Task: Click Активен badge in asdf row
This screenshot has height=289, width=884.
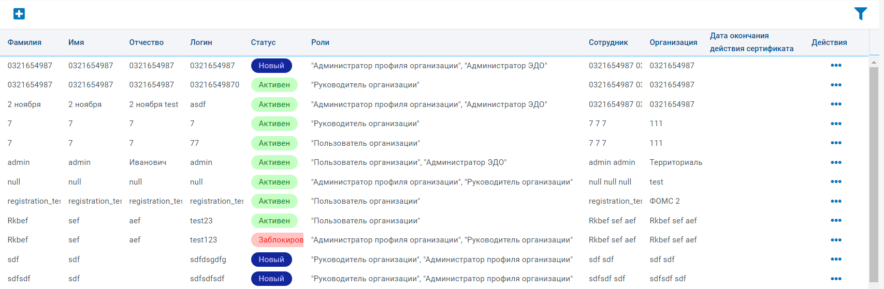Action: point(274,104)
